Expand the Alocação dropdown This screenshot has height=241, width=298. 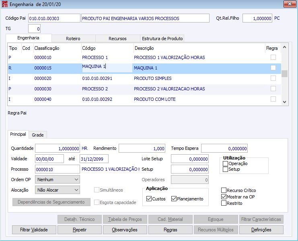click(x=58, y=190)
